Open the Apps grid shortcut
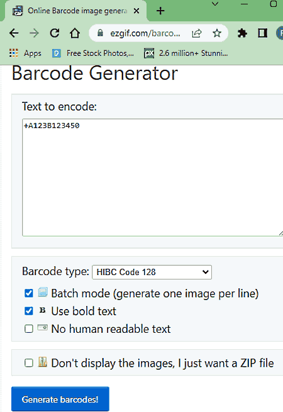This screenshot has width=283, height=412. coord(25,53)
